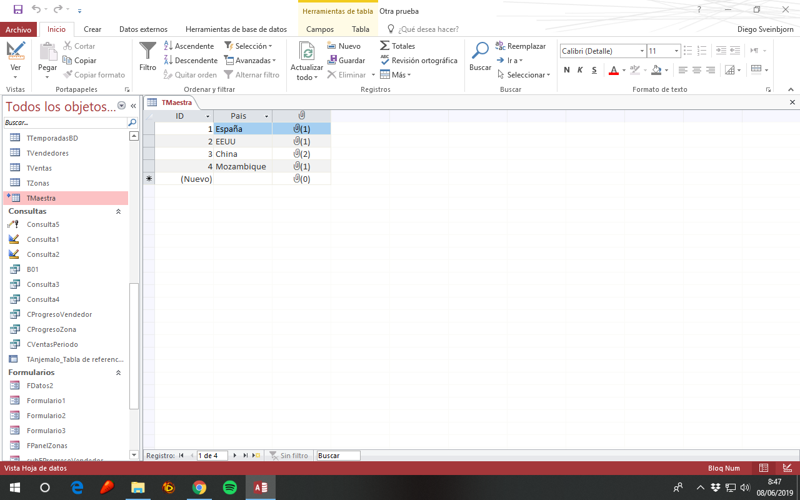800x500 pixels.
Task: Switch to the Crear ribbon tab
Action: (92, 29)
